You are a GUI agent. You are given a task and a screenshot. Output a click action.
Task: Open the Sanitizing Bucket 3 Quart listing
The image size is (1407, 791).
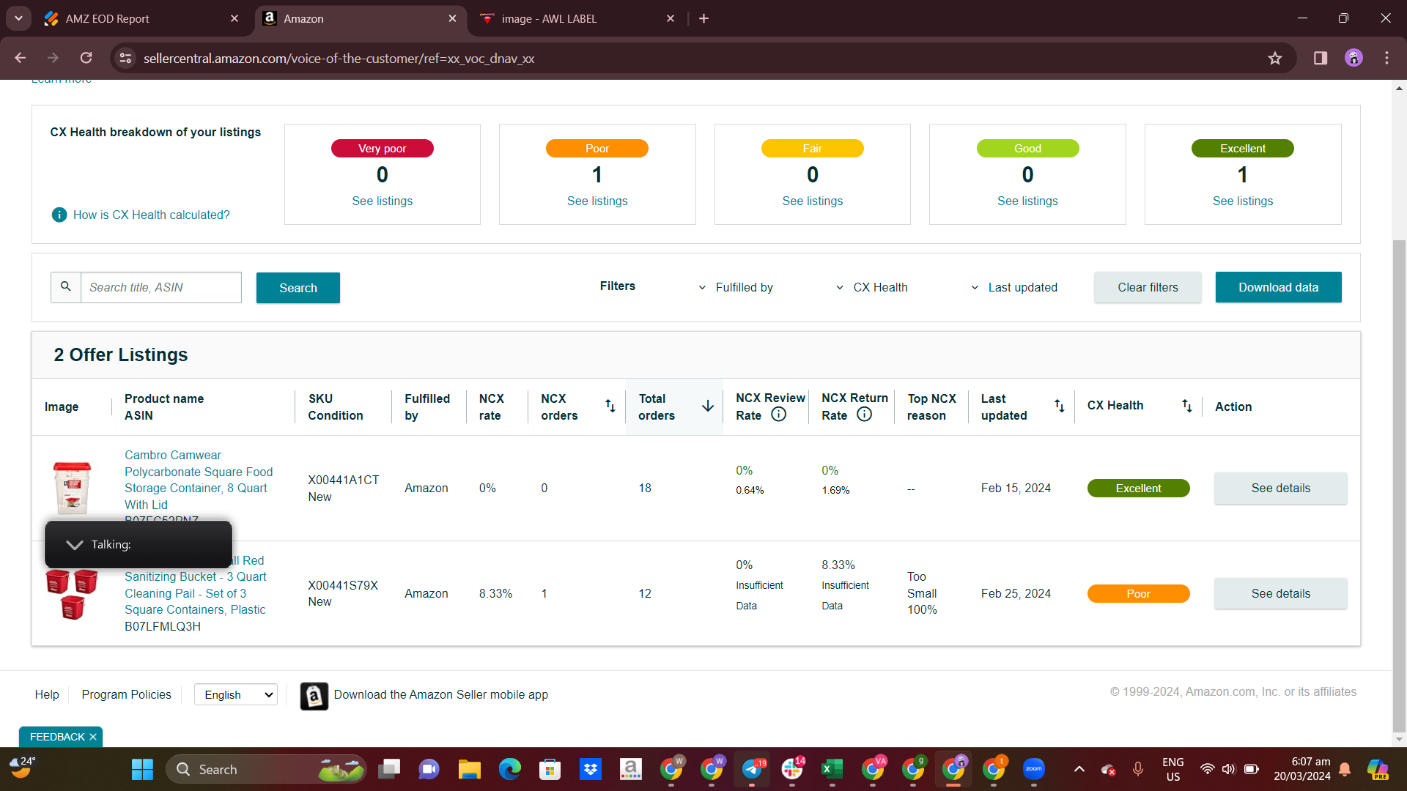click(196, 585)
